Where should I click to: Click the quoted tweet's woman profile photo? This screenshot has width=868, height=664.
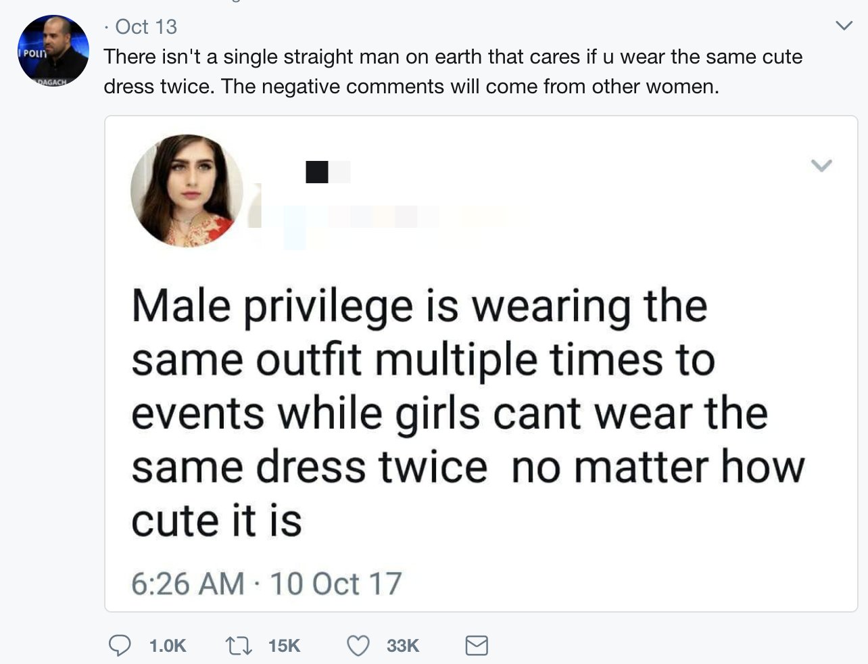point(187,190)
